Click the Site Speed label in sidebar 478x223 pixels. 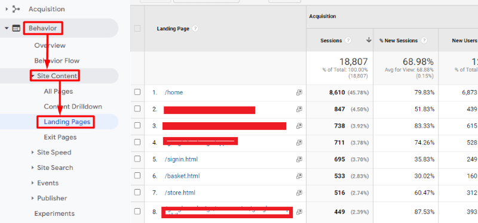click(54, 153)
